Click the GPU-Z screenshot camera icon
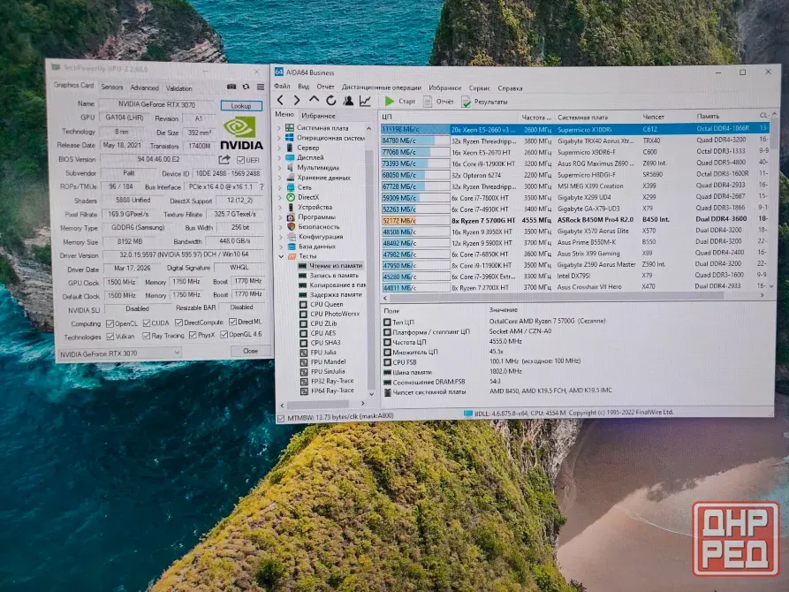789x592 pixels. (x=231, y=87)
